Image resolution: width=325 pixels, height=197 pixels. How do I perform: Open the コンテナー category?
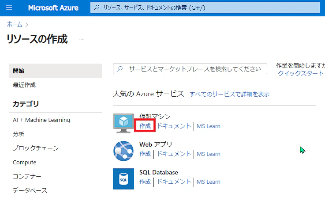point(27,176)
